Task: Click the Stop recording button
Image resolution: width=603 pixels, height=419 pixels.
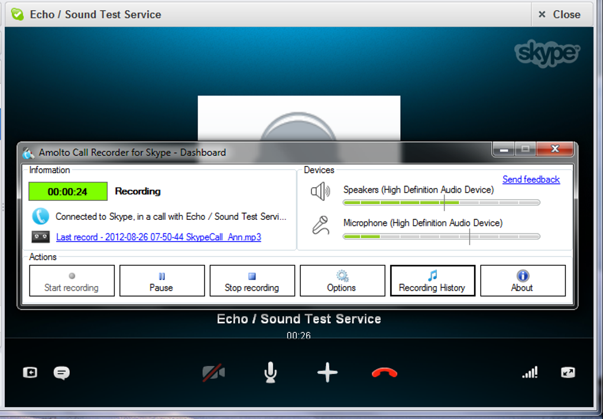Action: click(252, 281)
